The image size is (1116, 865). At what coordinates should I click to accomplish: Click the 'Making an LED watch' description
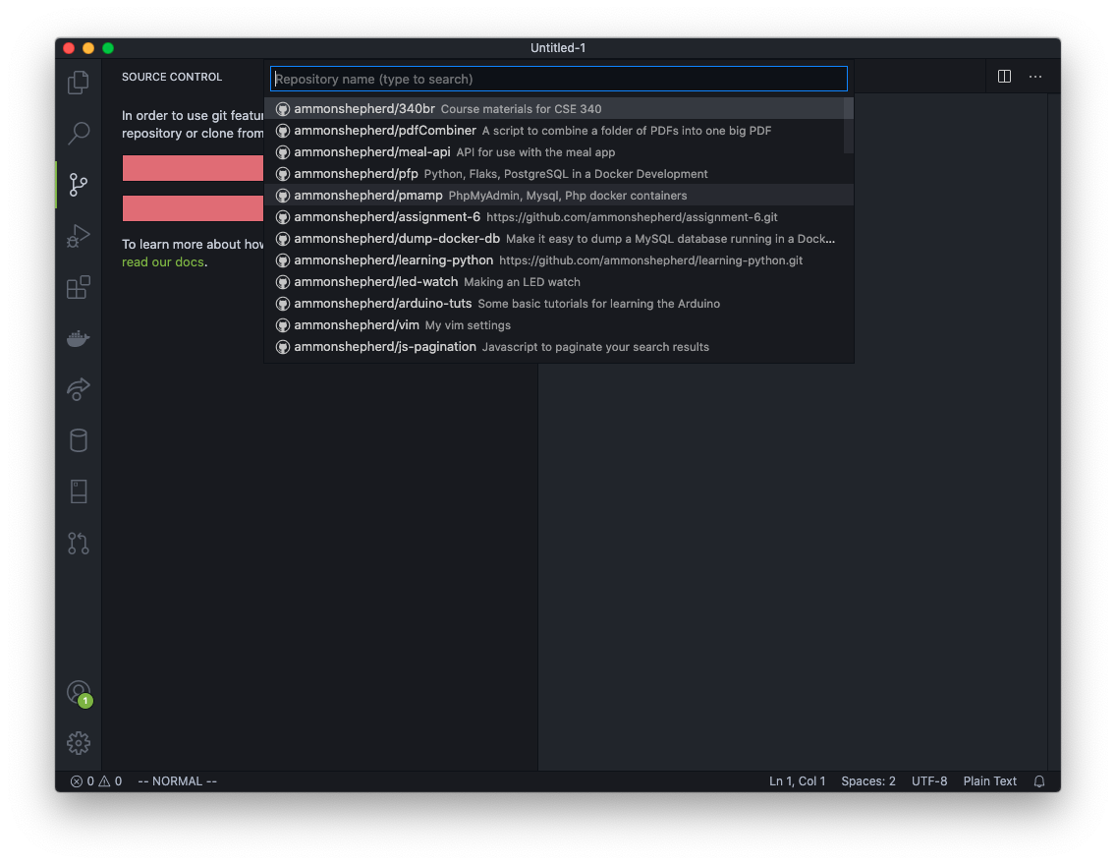(x=522, y=282)
